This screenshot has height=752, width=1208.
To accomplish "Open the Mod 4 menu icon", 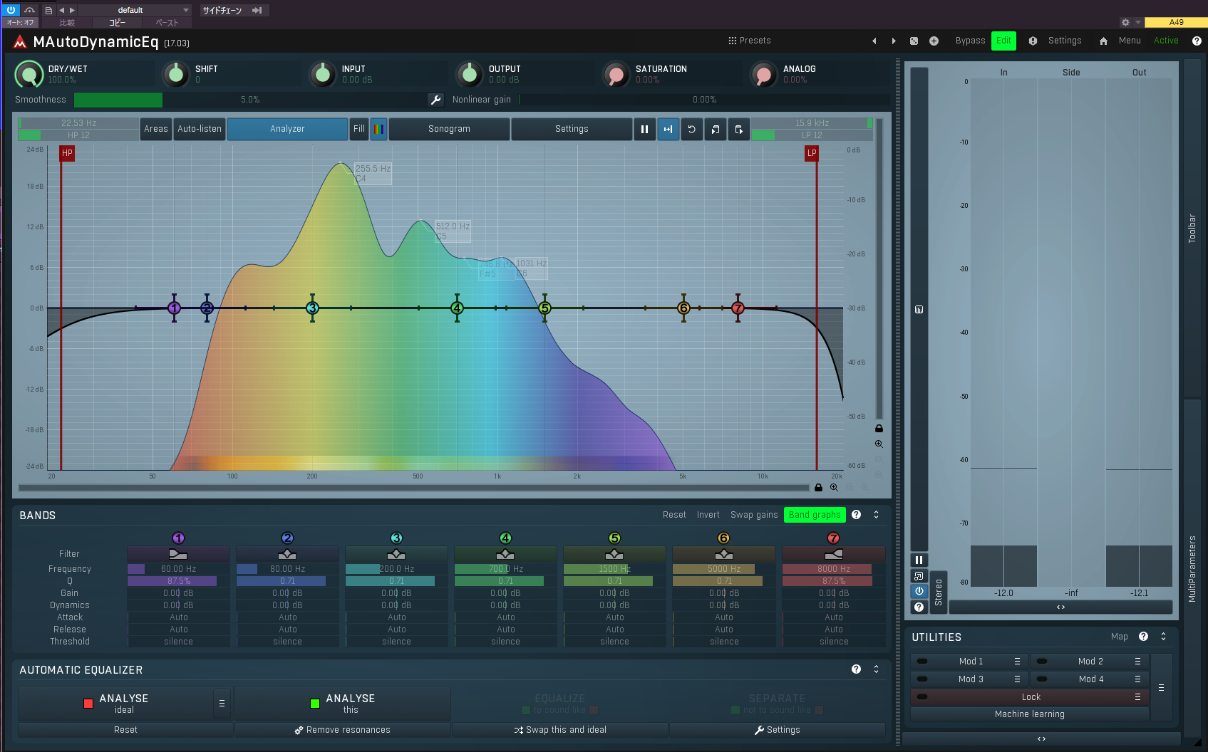I will (x=1137, y=679).
